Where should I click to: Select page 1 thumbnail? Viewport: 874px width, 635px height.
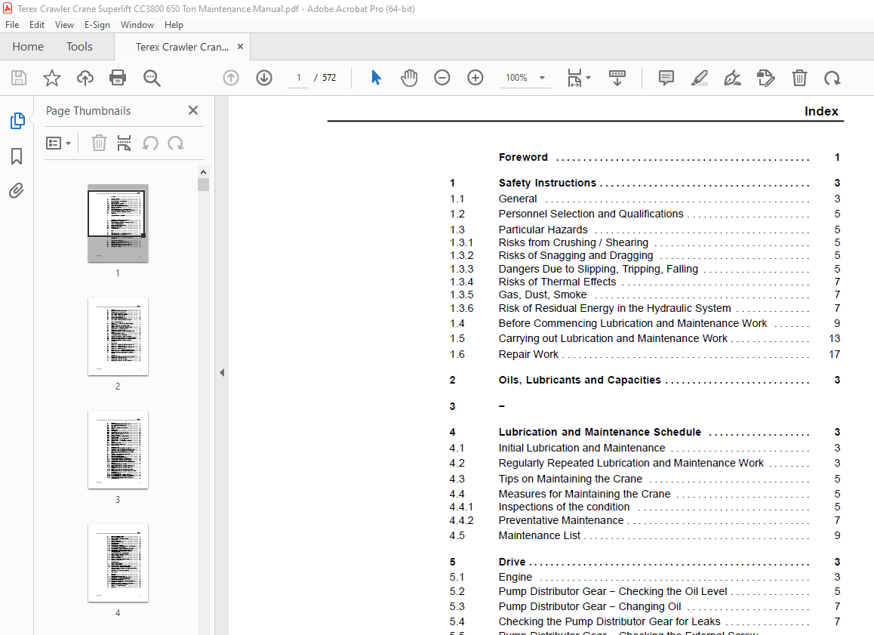[x=118, y=223]
